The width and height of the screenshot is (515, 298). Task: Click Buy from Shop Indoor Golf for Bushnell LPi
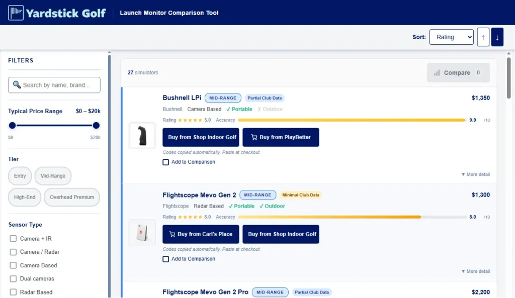tap(201, 137)
